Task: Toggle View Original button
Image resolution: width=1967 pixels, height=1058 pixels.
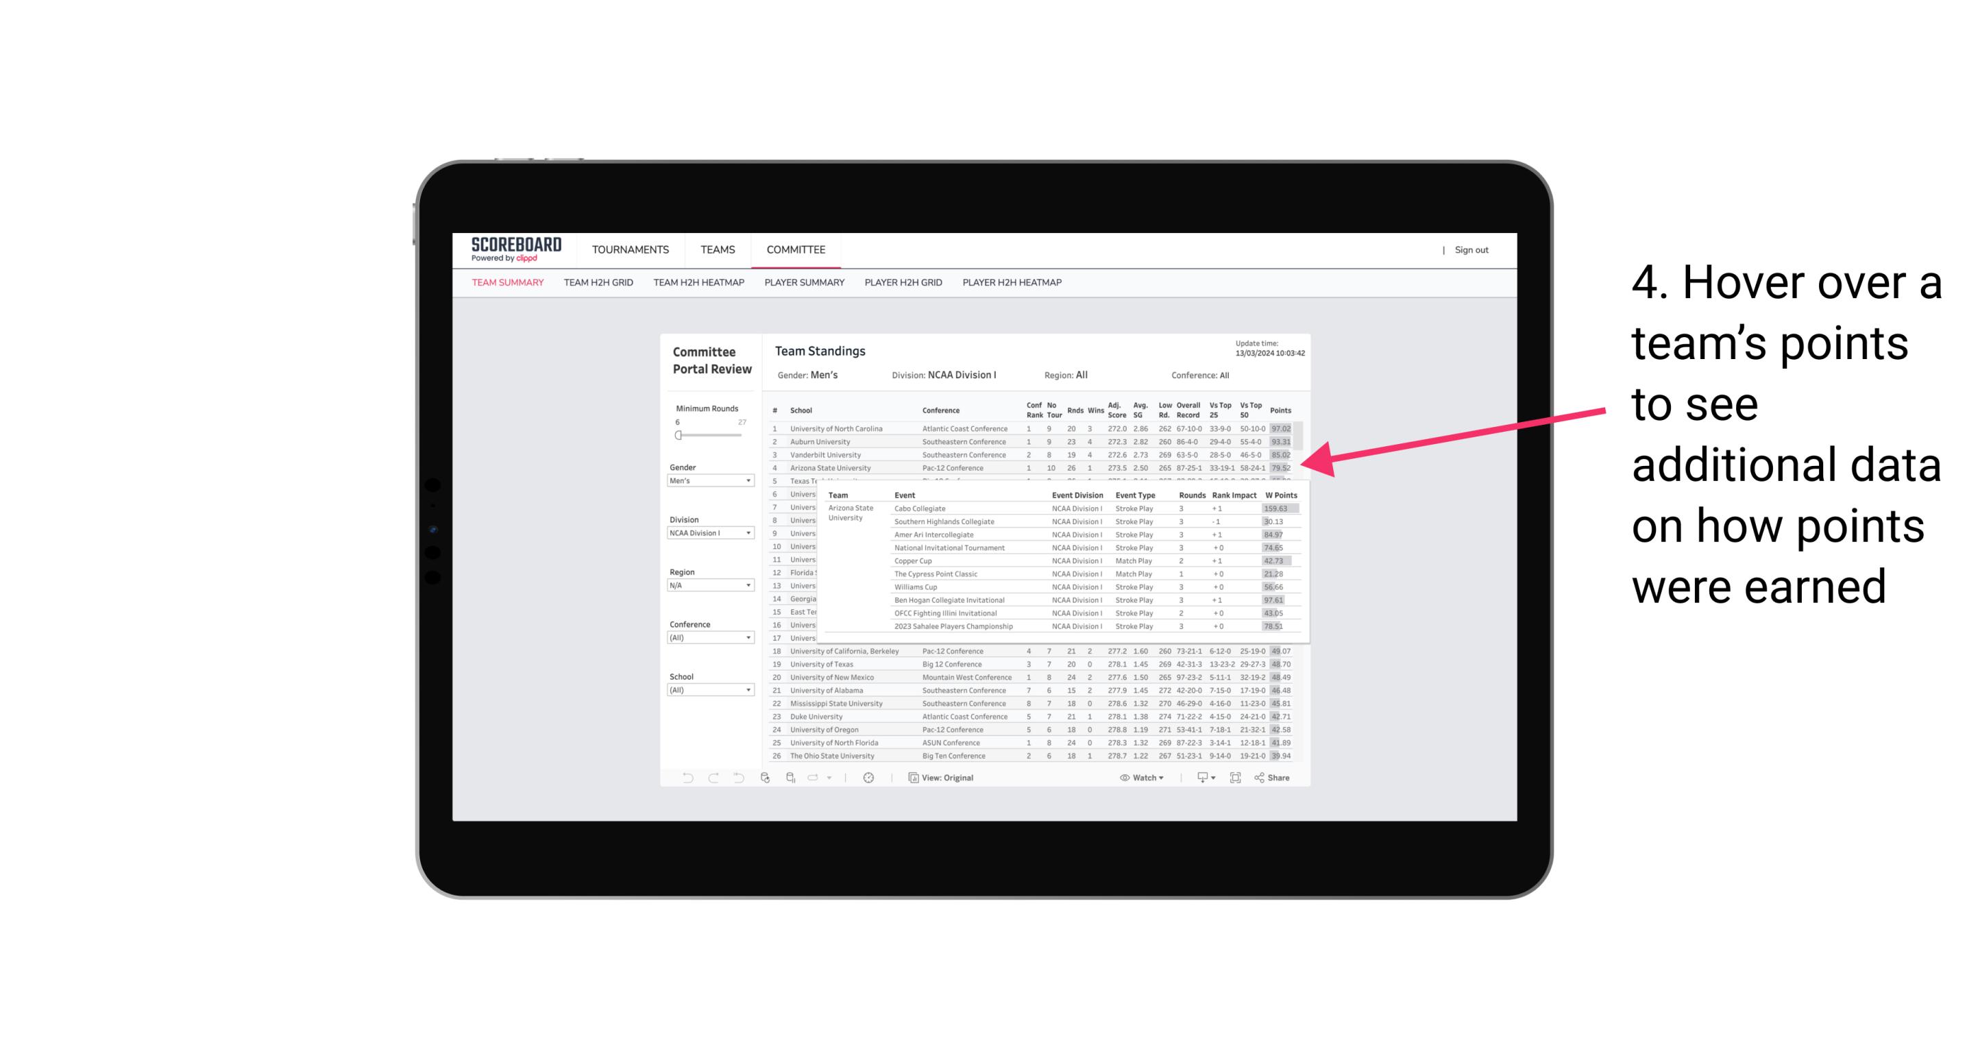Action: click(x=949, y=778)
